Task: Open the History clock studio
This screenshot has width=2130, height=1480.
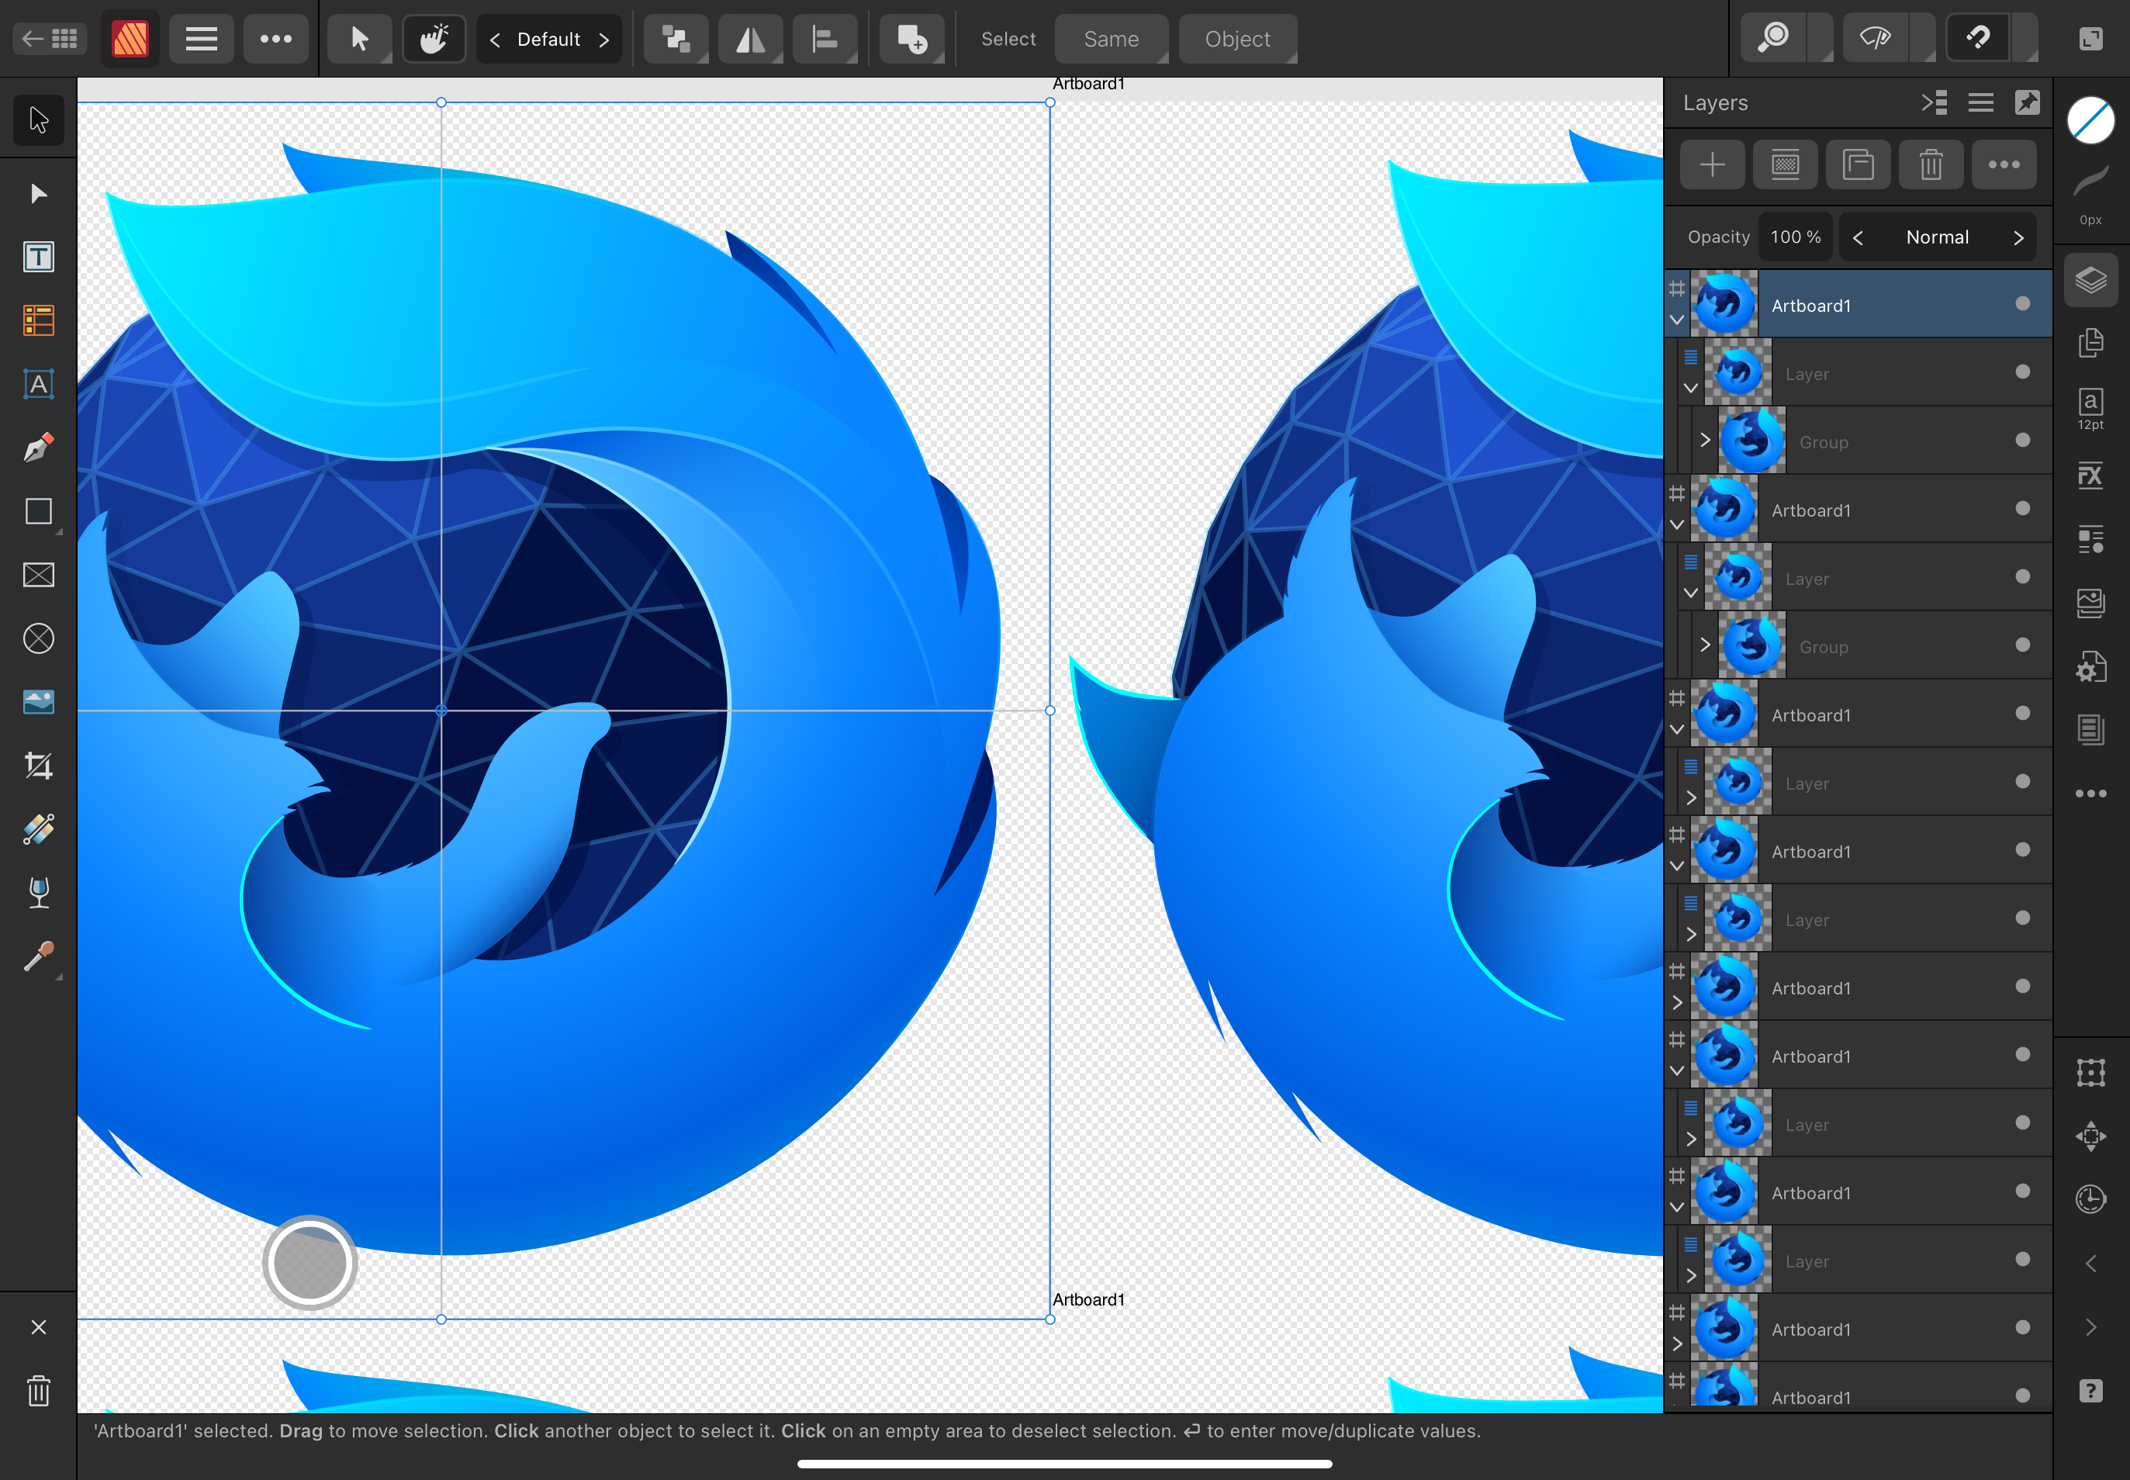Action: 2090,1199
